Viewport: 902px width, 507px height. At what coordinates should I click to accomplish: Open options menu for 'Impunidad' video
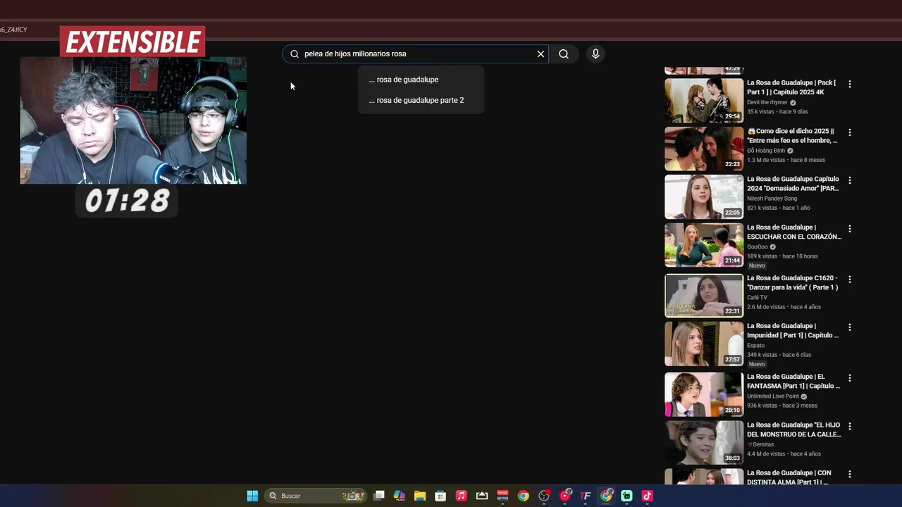click(x=849, y=327)
